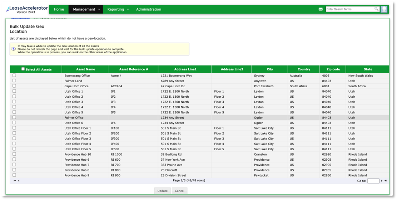This screenshot has height=200, width=397.
Task: Click the Sydney city cell
Action: [259, 75]
